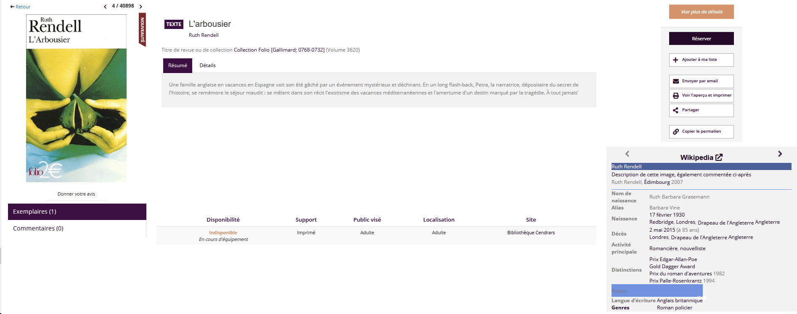Go to previous record with left chevron
Screen dimensions: 797x314
(x=105, y=6)
